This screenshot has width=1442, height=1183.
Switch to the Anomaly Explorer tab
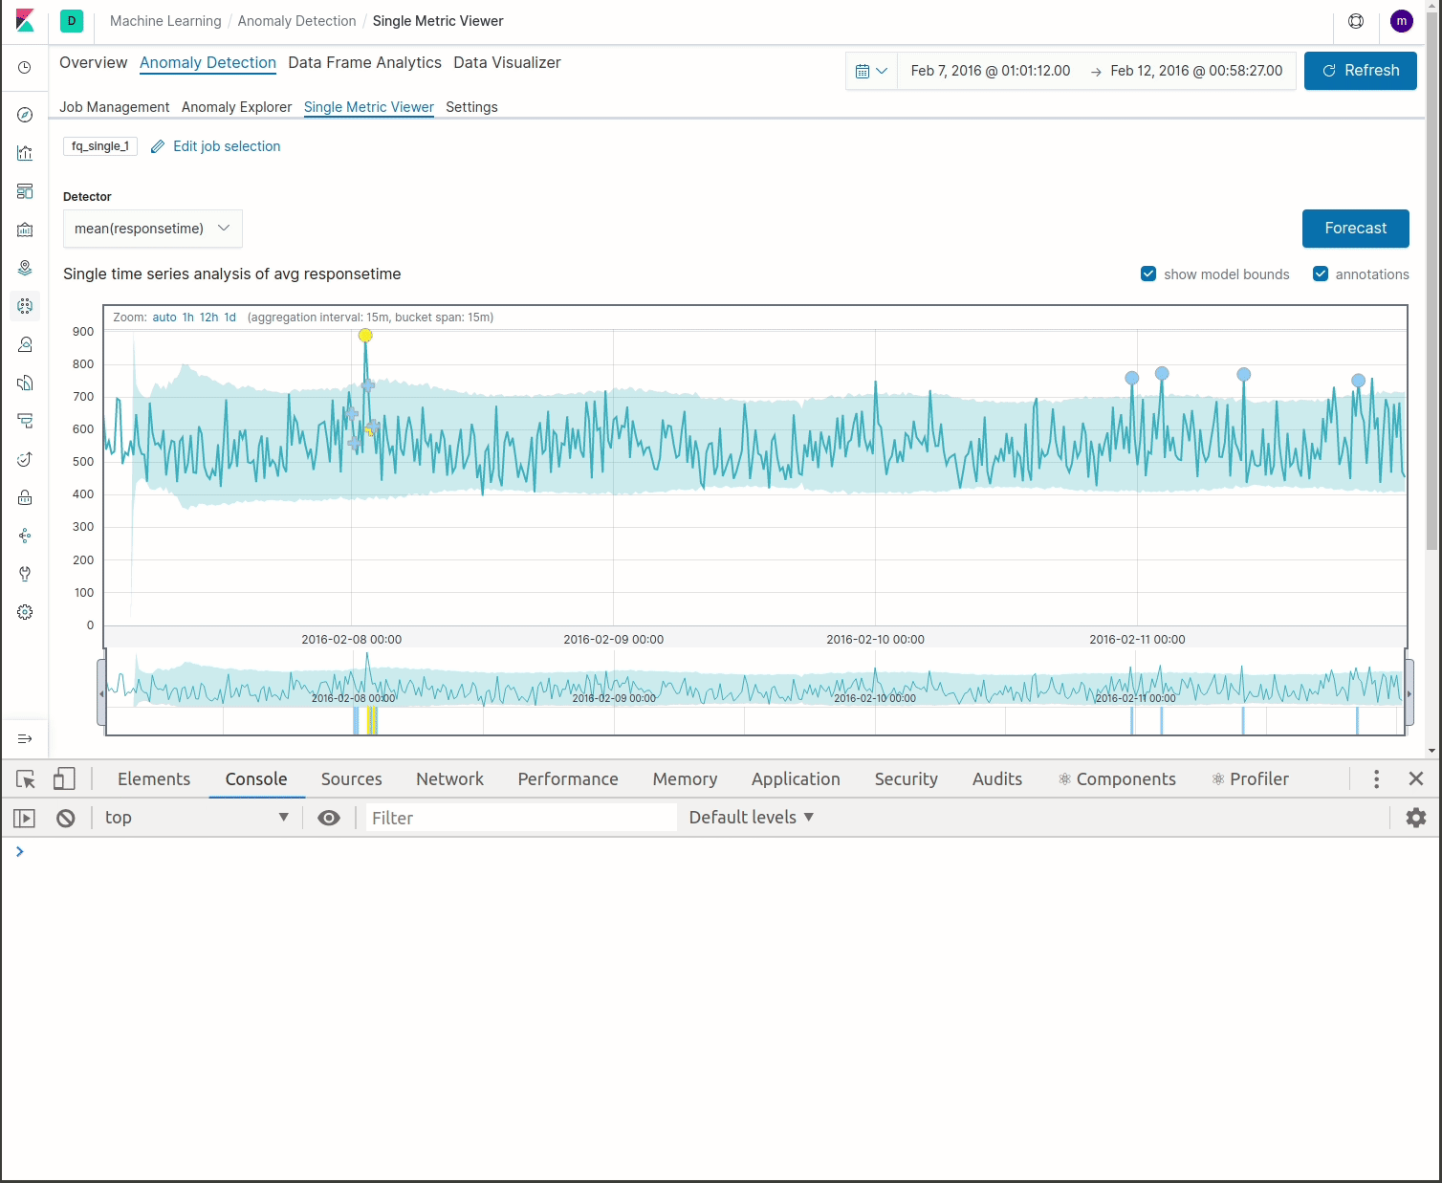236,107
